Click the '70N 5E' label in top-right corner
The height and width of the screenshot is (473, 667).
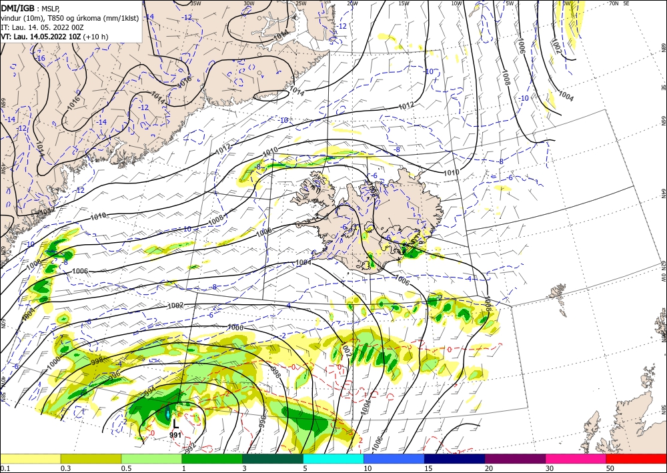coord(620,3)
